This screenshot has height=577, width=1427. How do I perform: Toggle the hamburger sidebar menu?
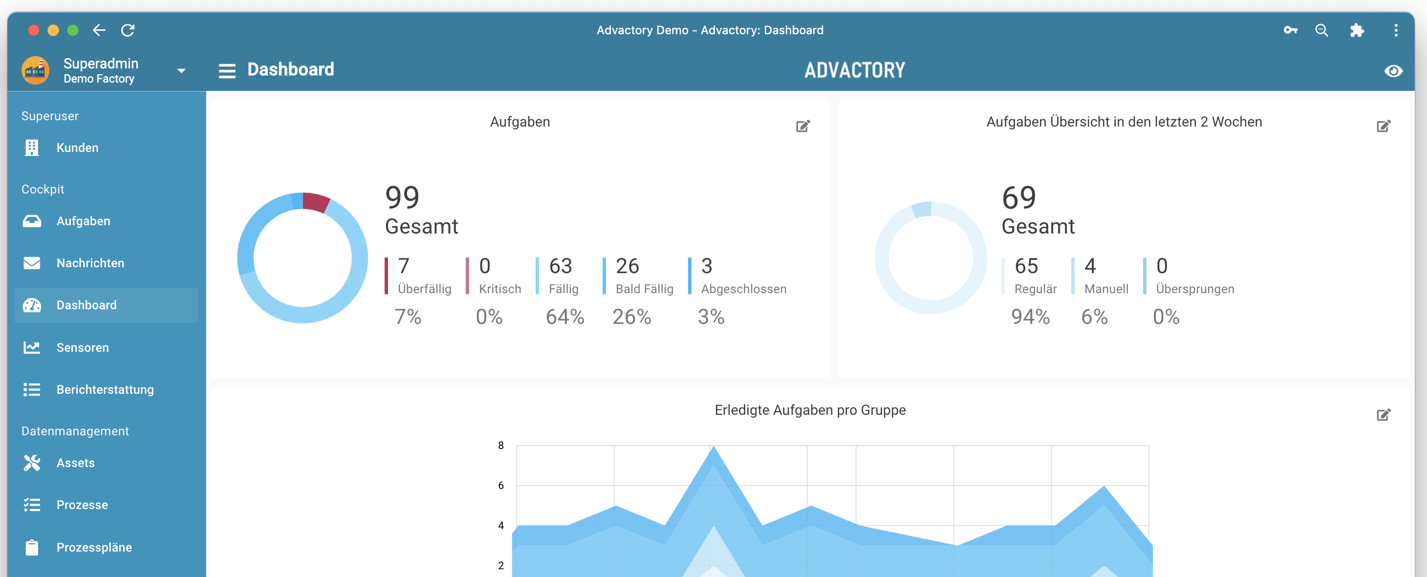point(227,71)
